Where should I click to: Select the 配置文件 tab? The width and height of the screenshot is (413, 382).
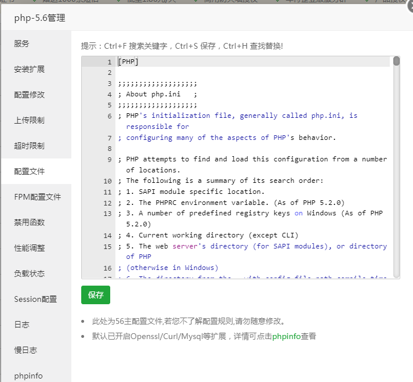click(x=30, y=171)
